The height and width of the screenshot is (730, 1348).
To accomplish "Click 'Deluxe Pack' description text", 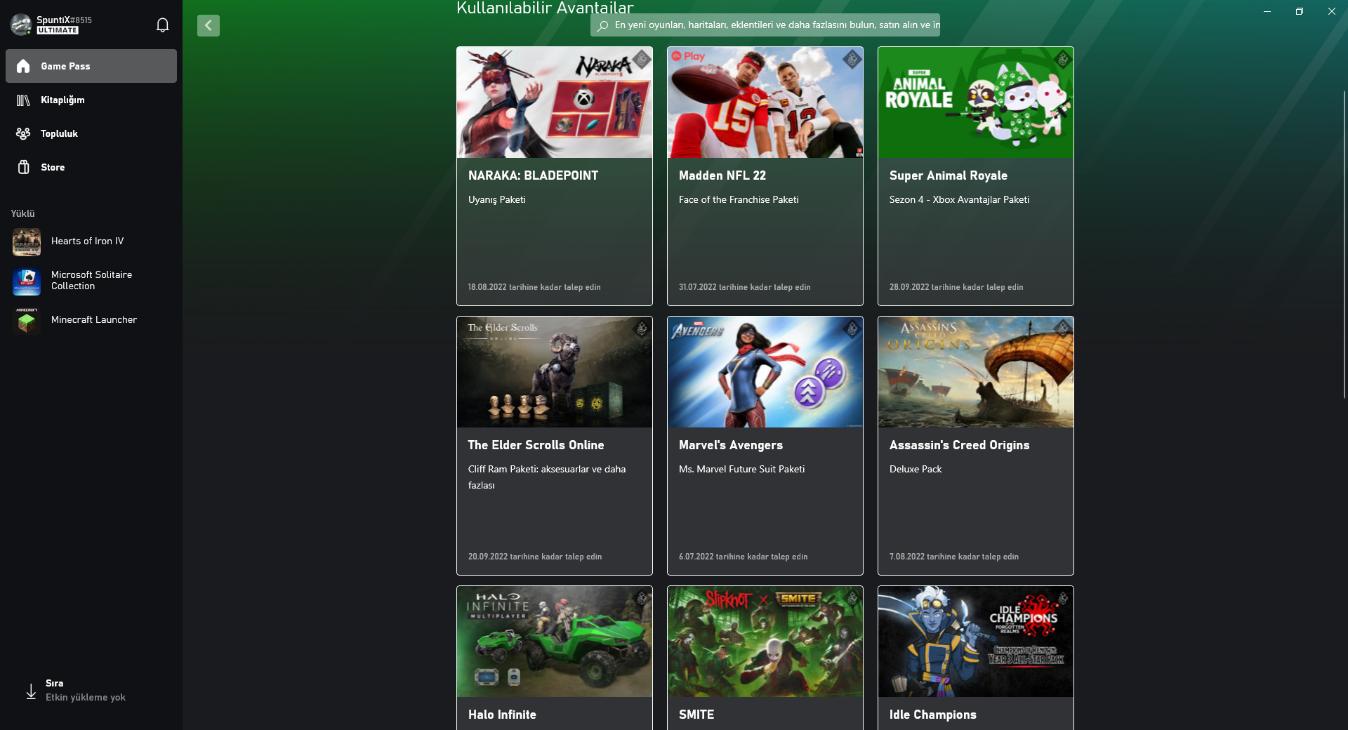I will pyautogui.click(x=916, y=470).
